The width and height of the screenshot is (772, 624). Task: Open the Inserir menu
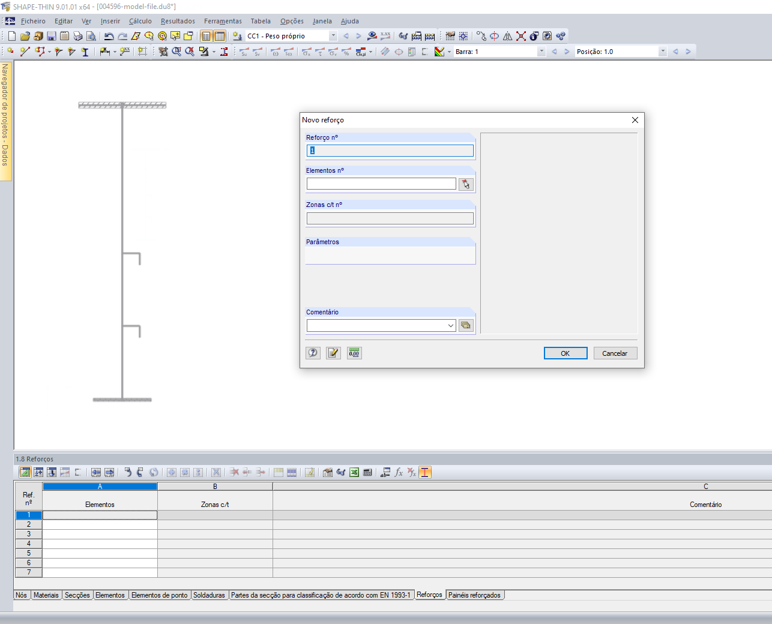click(110, 21)
